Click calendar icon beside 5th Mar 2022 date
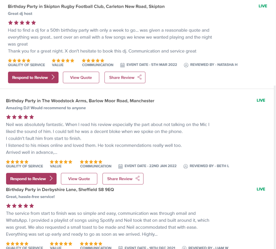The height and width of the screenshot is (249, 276). pyautogui.click(x=122, y=65)
